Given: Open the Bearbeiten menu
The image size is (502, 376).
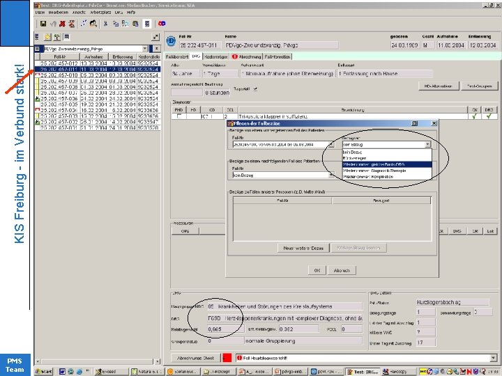Looking at the screenshot, I should (59, 12).
